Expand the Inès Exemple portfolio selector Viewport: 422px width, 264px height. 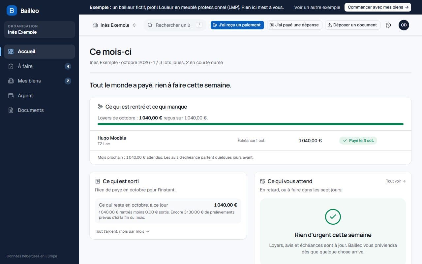(x=114, y=25)
